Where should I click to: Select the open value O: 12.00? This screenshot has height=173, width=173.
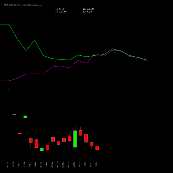coord(61,12)
